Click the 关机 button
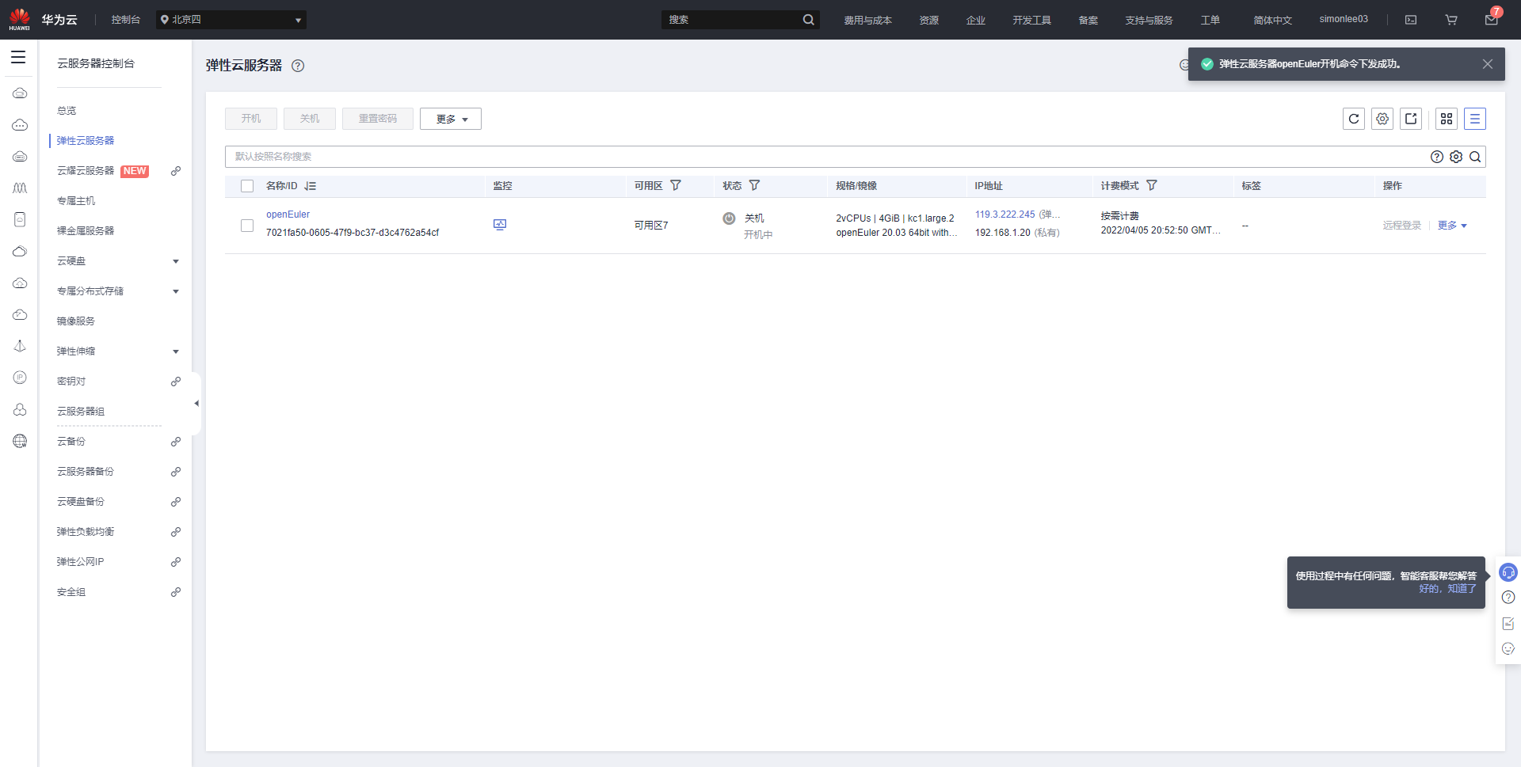This screenshot has height=767, width=1521. click(x=310, y=119)
